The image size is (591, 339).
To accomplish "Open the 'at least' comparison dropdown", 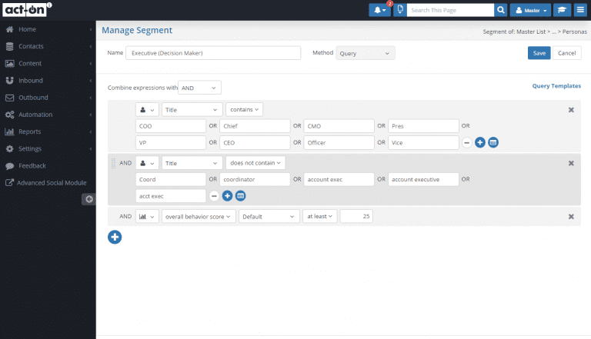I will 319,217.
